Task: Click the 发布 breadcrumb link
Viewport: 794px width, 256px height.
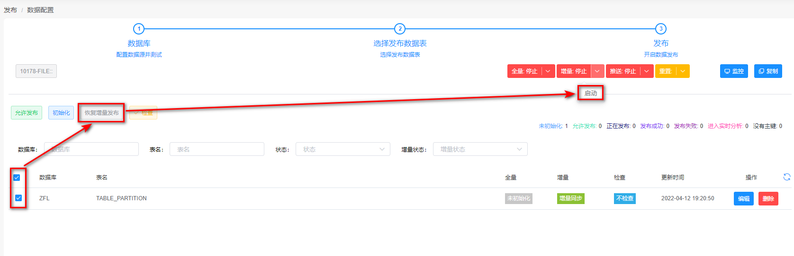Action: tap(10, 10)
